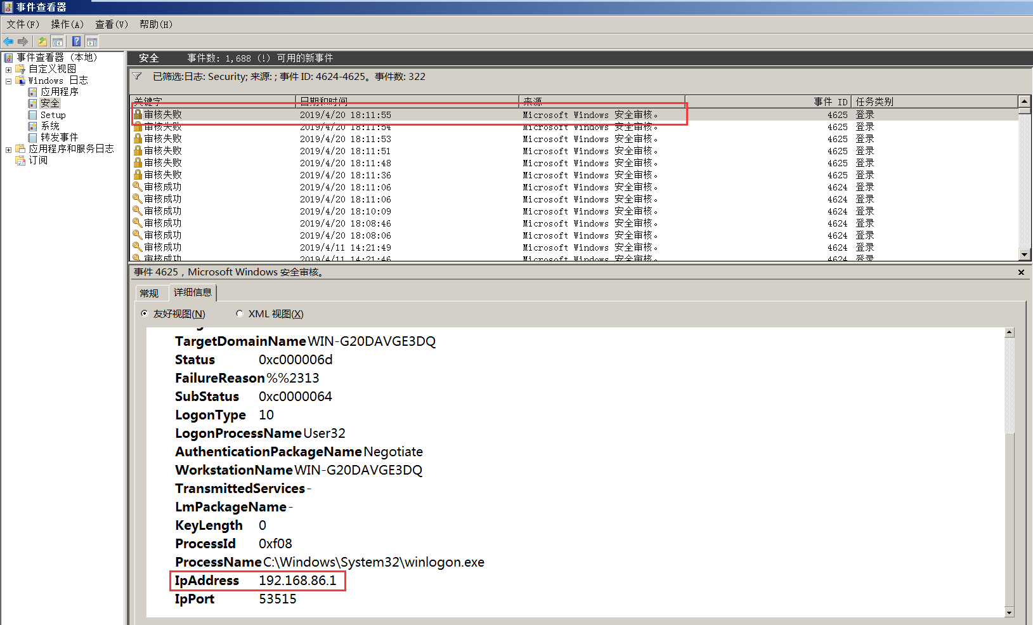Click the 事件查看器 (本地) root node icon

point(9,57)
